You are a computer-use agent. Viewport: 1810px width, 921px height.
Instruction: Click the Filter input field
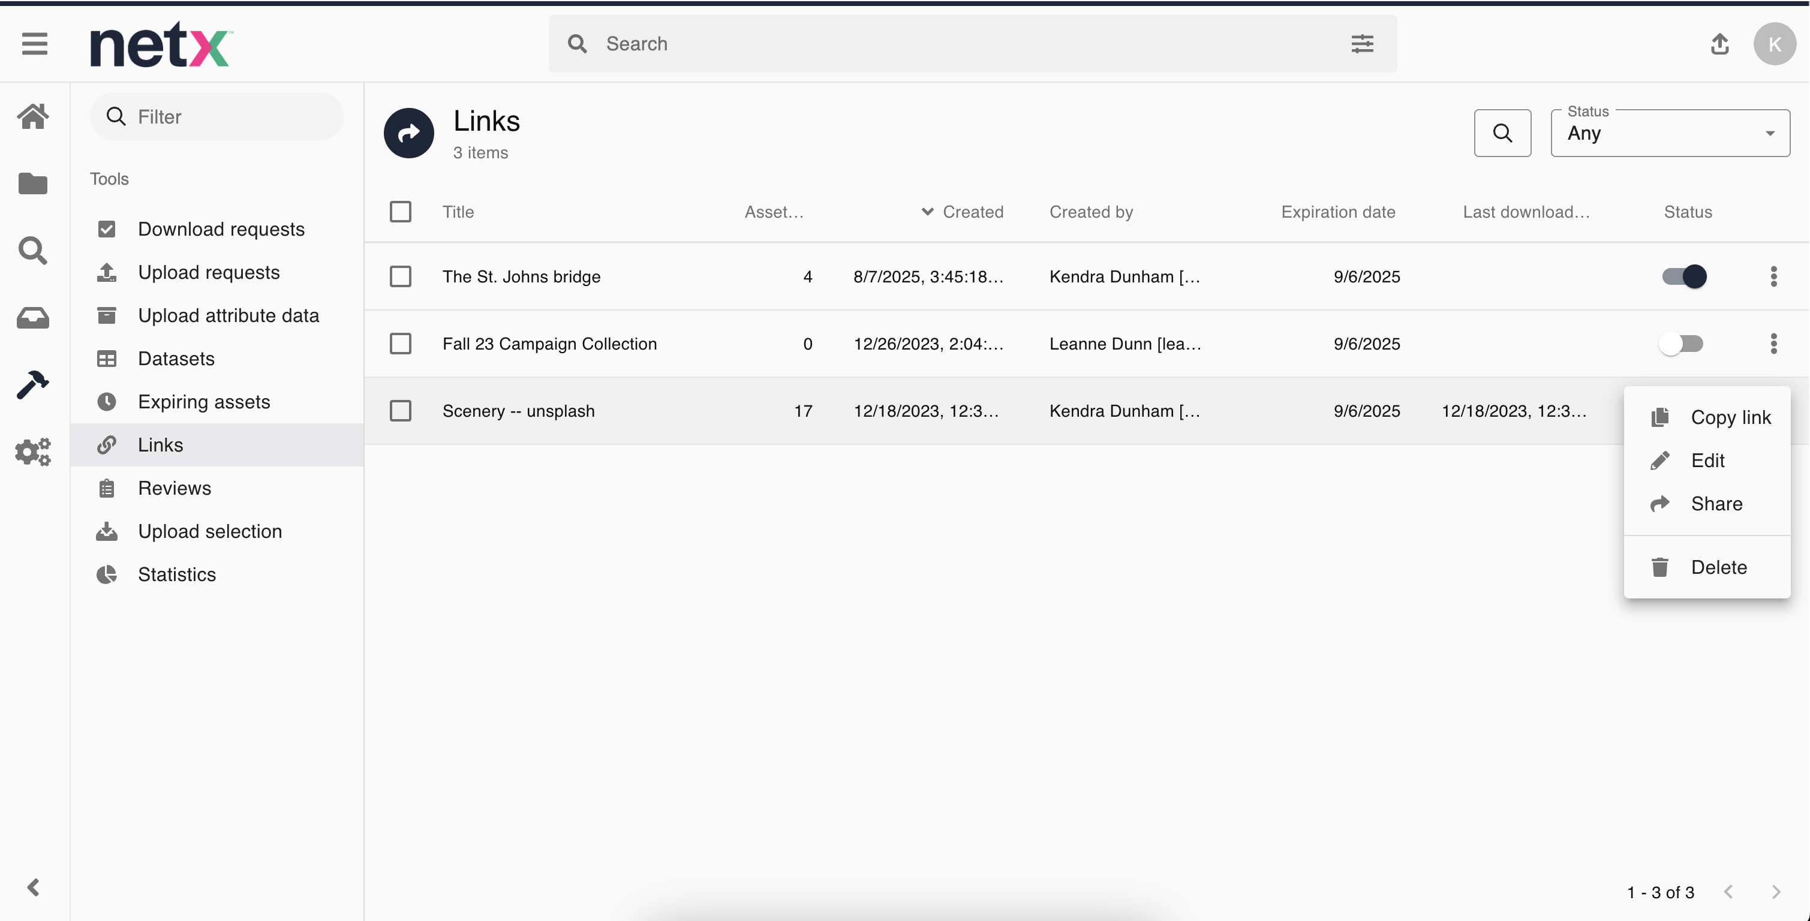click(218, 116)
